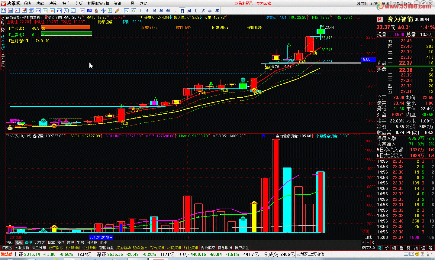435x260 pixels.
Task: Select the RSI indicator icon
Action: pos(89,11)
